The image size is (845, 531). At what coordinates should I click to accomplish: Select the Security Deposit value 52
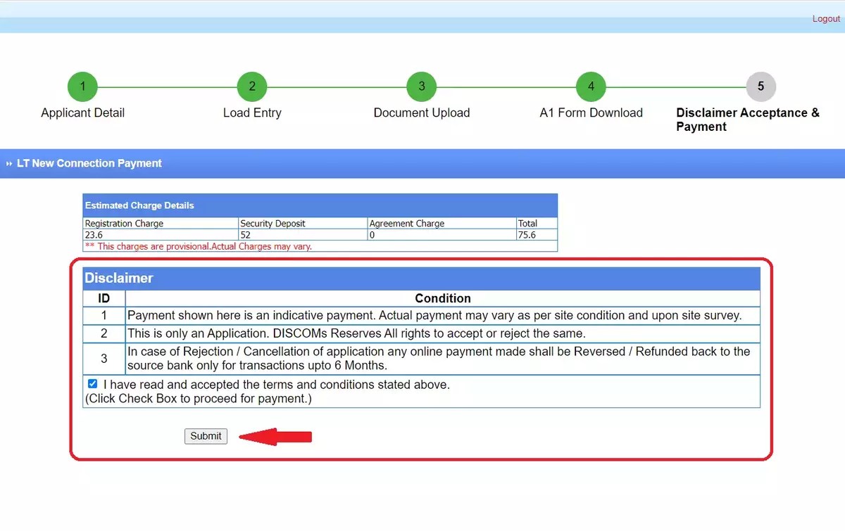[244, 234]
